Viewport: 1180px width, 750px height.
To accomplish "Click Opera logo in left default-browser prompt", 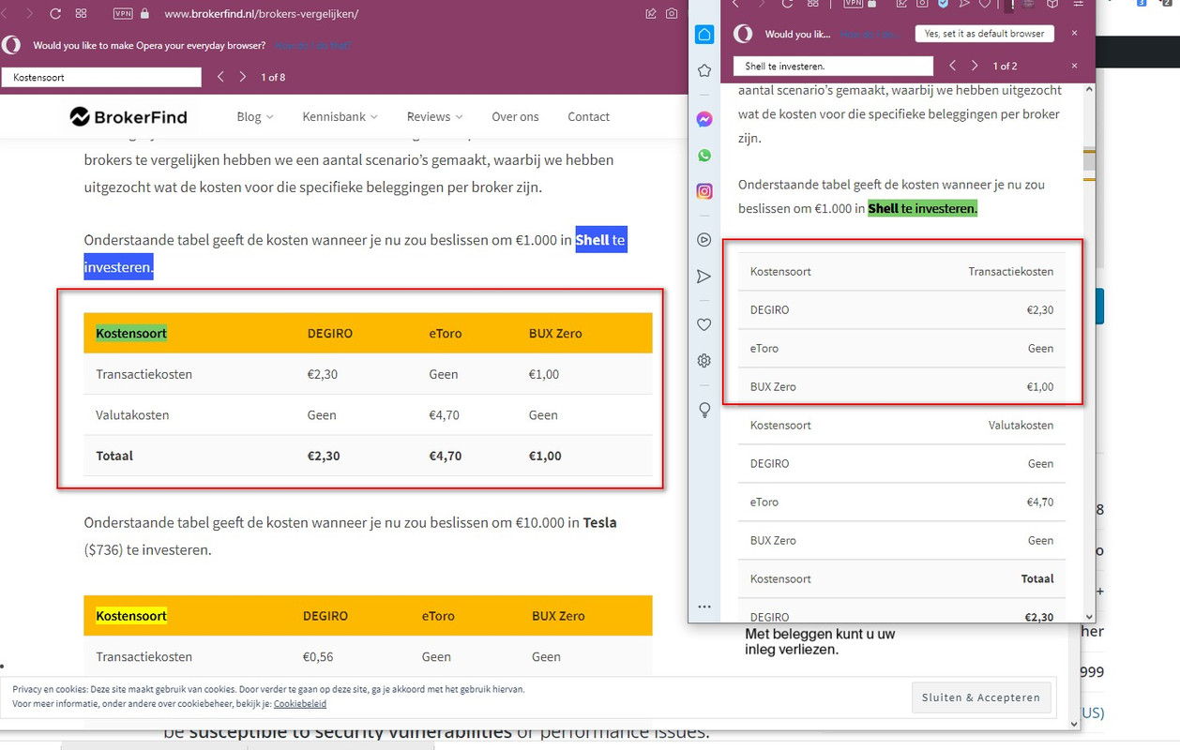I will pos(10,45).
